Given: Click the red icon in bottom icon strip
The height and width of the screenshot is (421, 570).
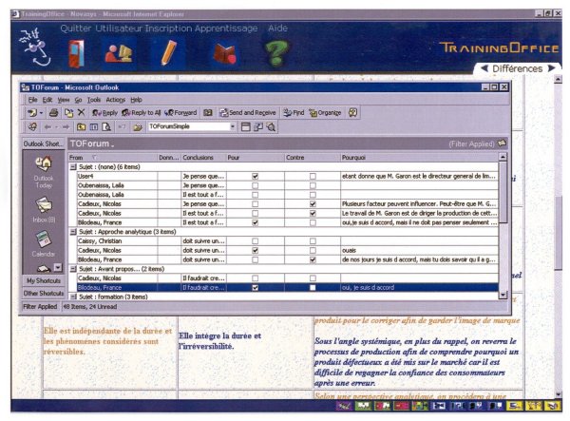Looking at the screenshot, I should coord(401,406).
